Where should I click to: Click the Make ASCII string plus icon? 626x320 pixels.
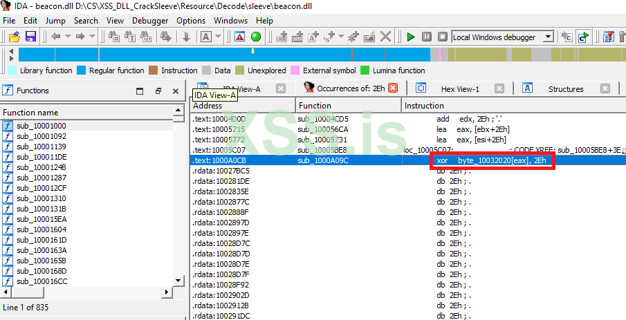click(x=313, y=37)
